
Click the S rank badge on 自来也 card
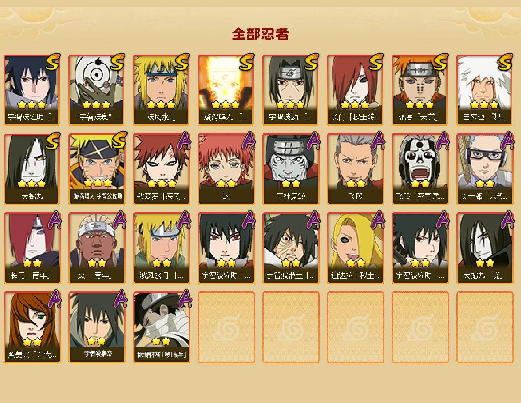tap(505, 62)
